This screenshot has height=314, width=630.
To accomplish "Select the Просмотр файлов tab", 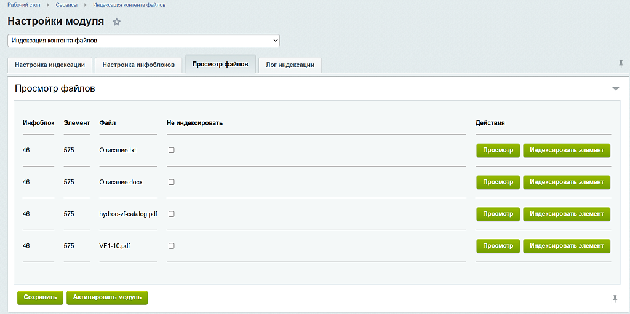I will point(220,64).
